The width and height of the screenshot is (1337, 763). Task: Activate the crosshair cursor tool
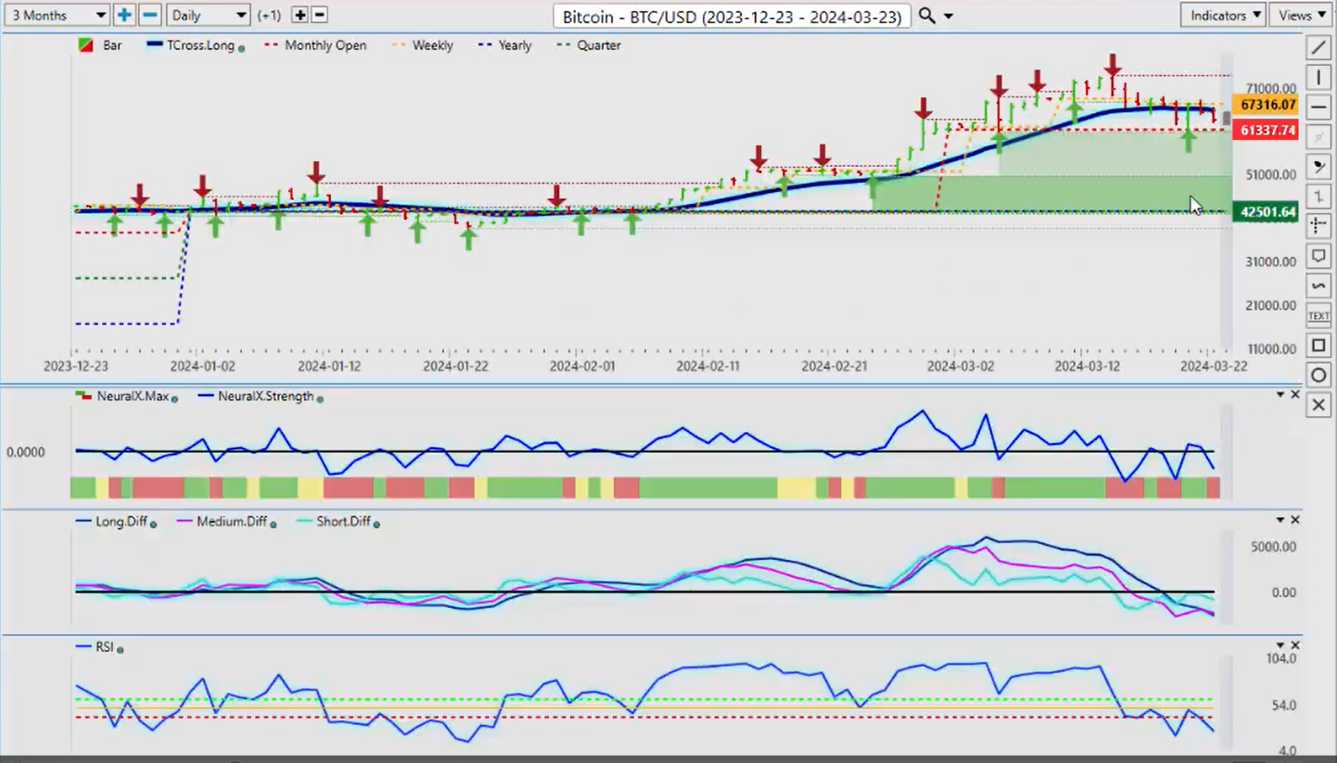click(x=1318, y=225)
